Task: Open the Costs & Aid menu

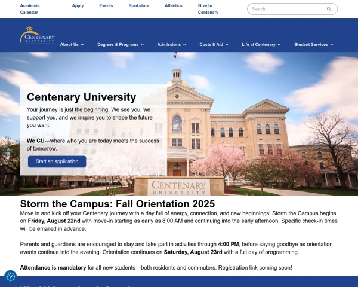Action: coord(211,45)
